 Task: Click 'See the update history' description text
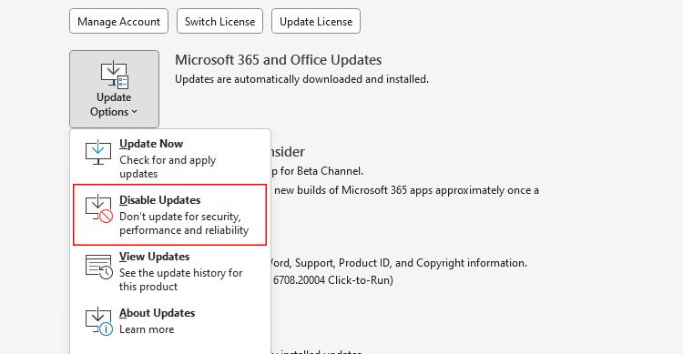coord(181,279)
